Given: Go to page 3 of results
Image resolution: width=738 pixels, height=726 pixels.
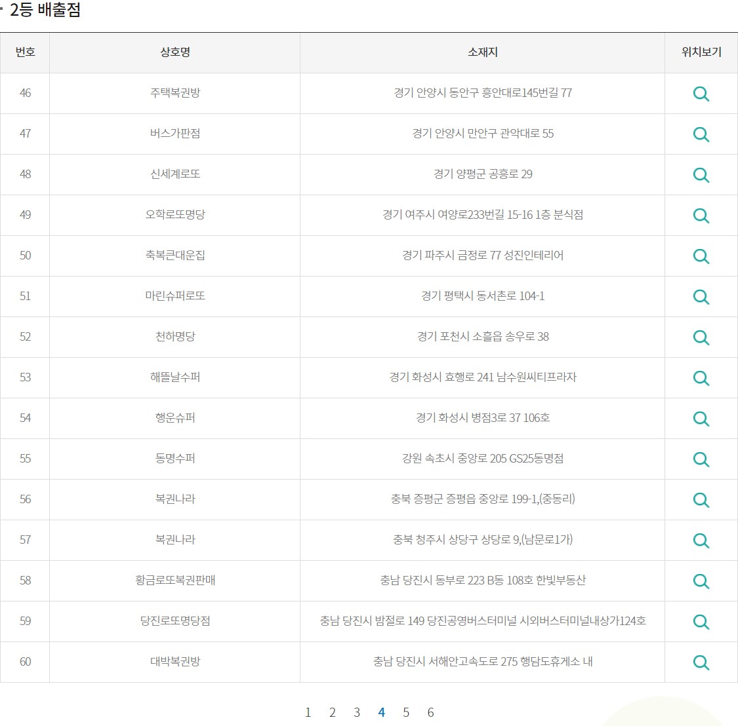Looking at the screenshot, I should click(357, 712).
